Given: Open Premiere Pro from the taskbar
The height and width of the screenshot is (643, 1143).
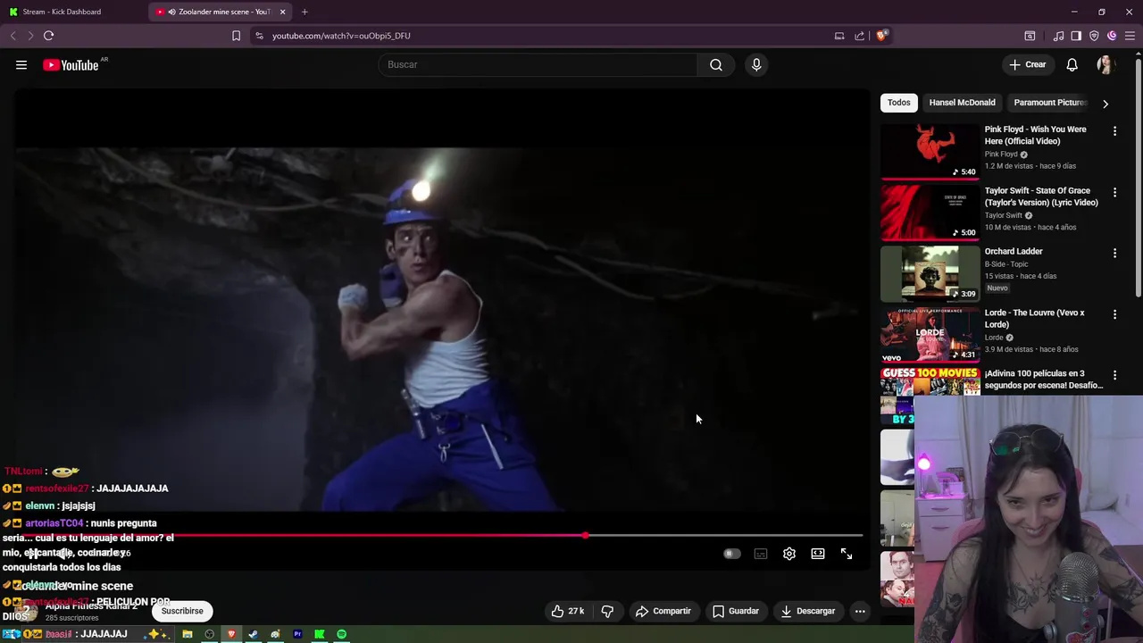Looking at the screenshot, I should pos(297,634).
